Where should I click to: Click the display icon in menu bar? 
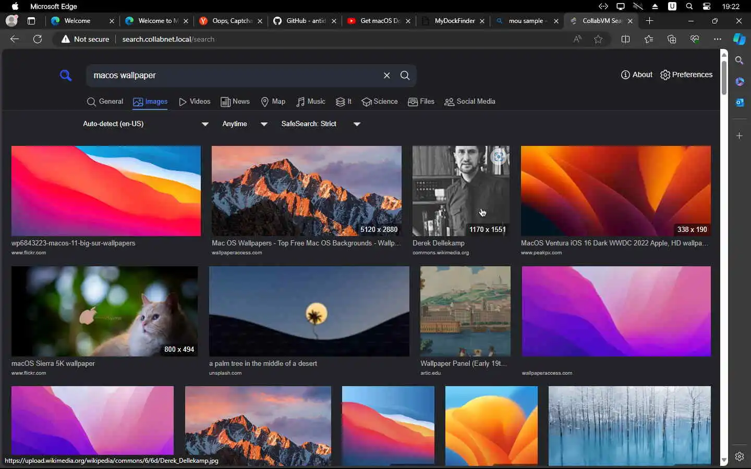621,6
